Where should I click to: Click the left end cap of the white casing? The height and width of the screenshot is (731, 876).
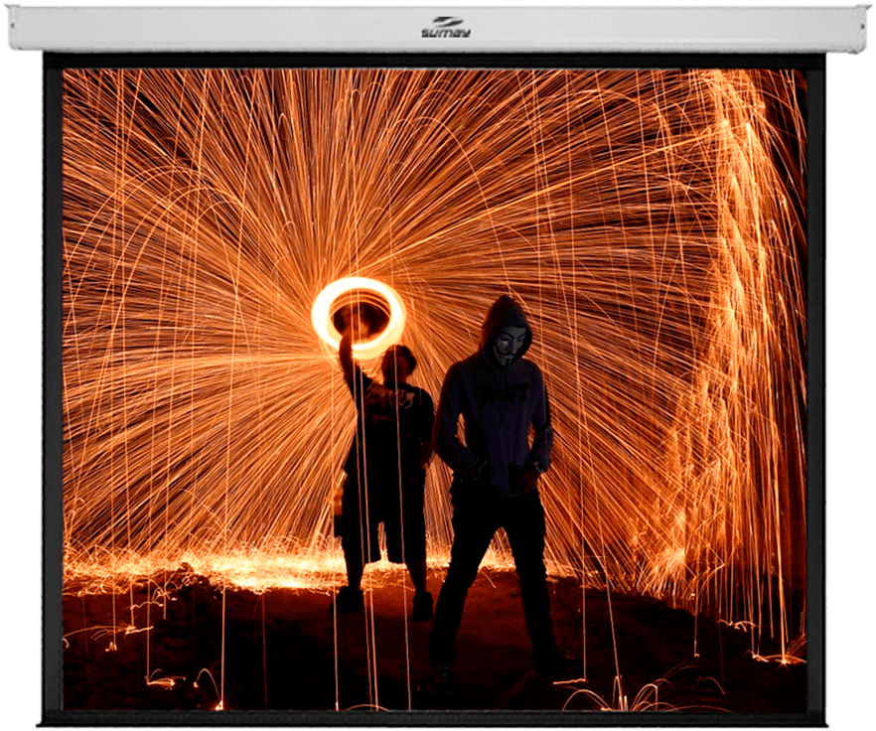click(12, 28)
